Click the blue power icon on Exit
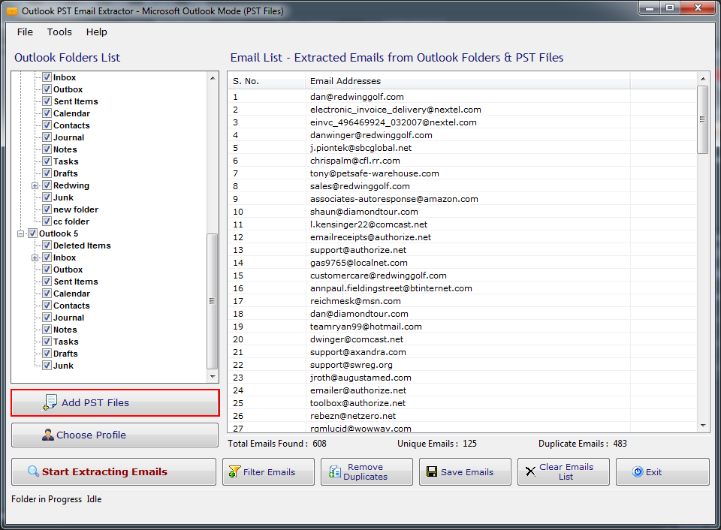 tap(638, 471)
